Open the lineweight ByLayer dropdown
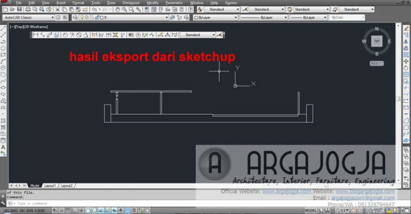Image resolution: width=411 pixels, height=214 pixels. (308, 18)
